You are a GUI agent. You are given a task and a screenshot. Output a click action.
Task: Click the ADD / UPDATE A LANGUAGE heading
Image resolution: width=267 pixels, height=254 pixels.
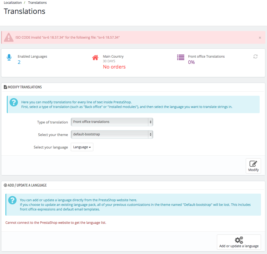(x=27, y=185)
